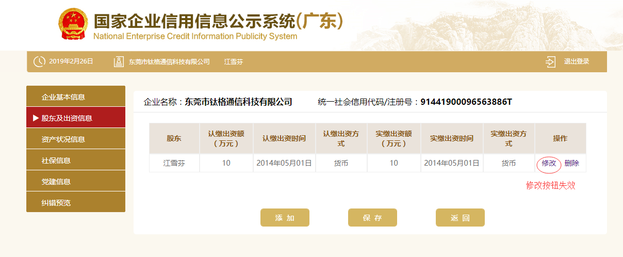The width and height of the screenshot is (623, 257).
Task: Click the date 2019年2月26日 in top bar
Action: (x=71, y=61)
